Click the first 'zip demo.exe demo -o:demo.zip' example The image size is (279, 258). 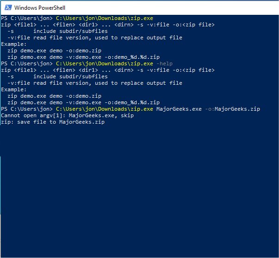[x=55, y=50]
